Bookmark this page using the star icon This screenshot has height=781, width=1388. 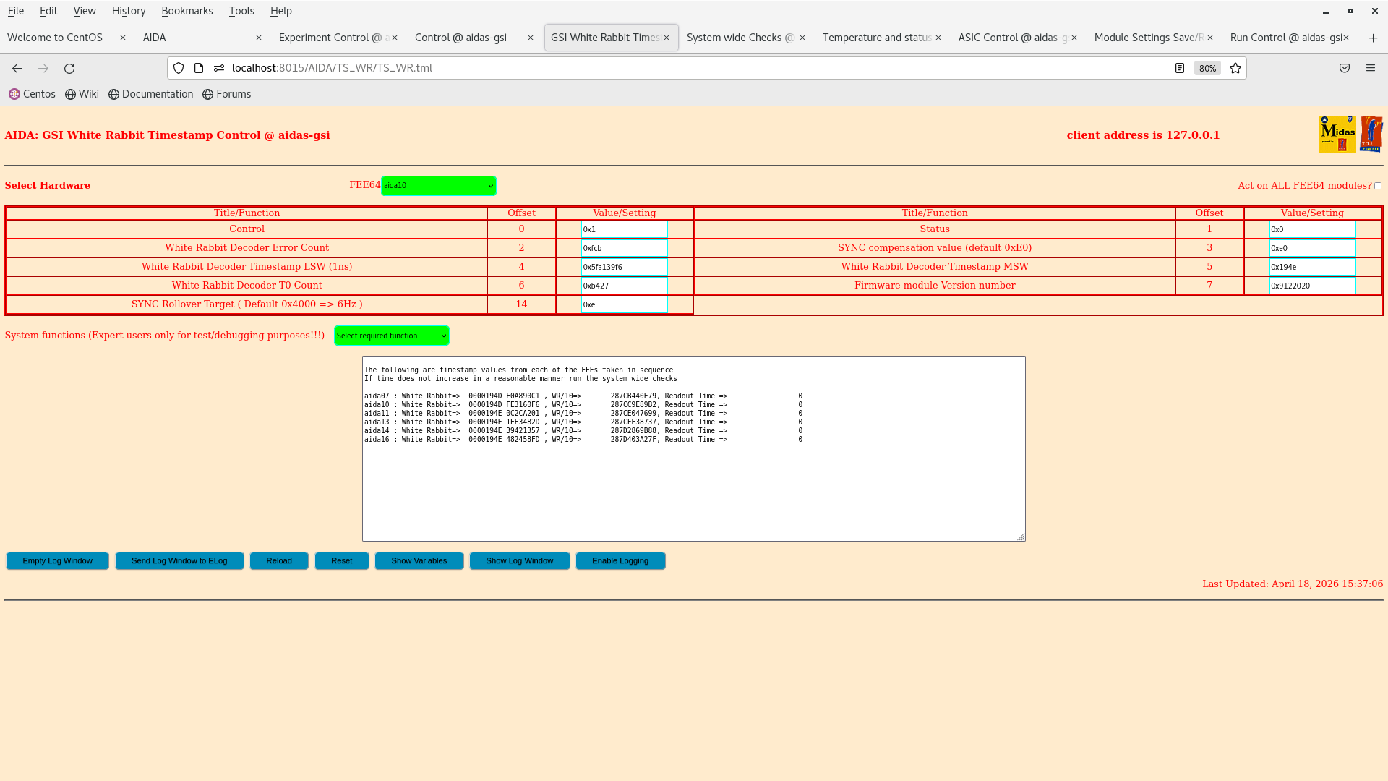coord(1235,68)
